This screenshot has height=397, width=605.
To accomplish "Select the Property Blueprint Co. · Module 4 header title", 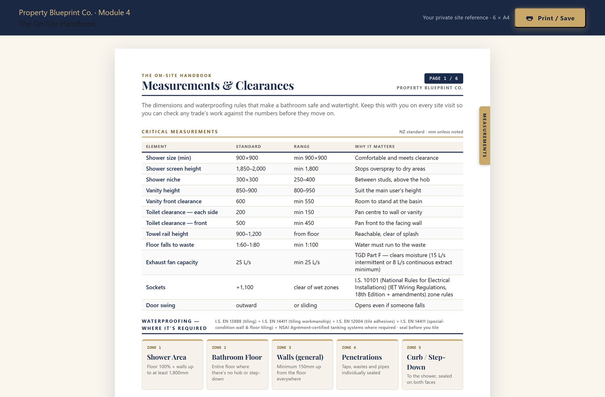I will [x=74, y=12].
